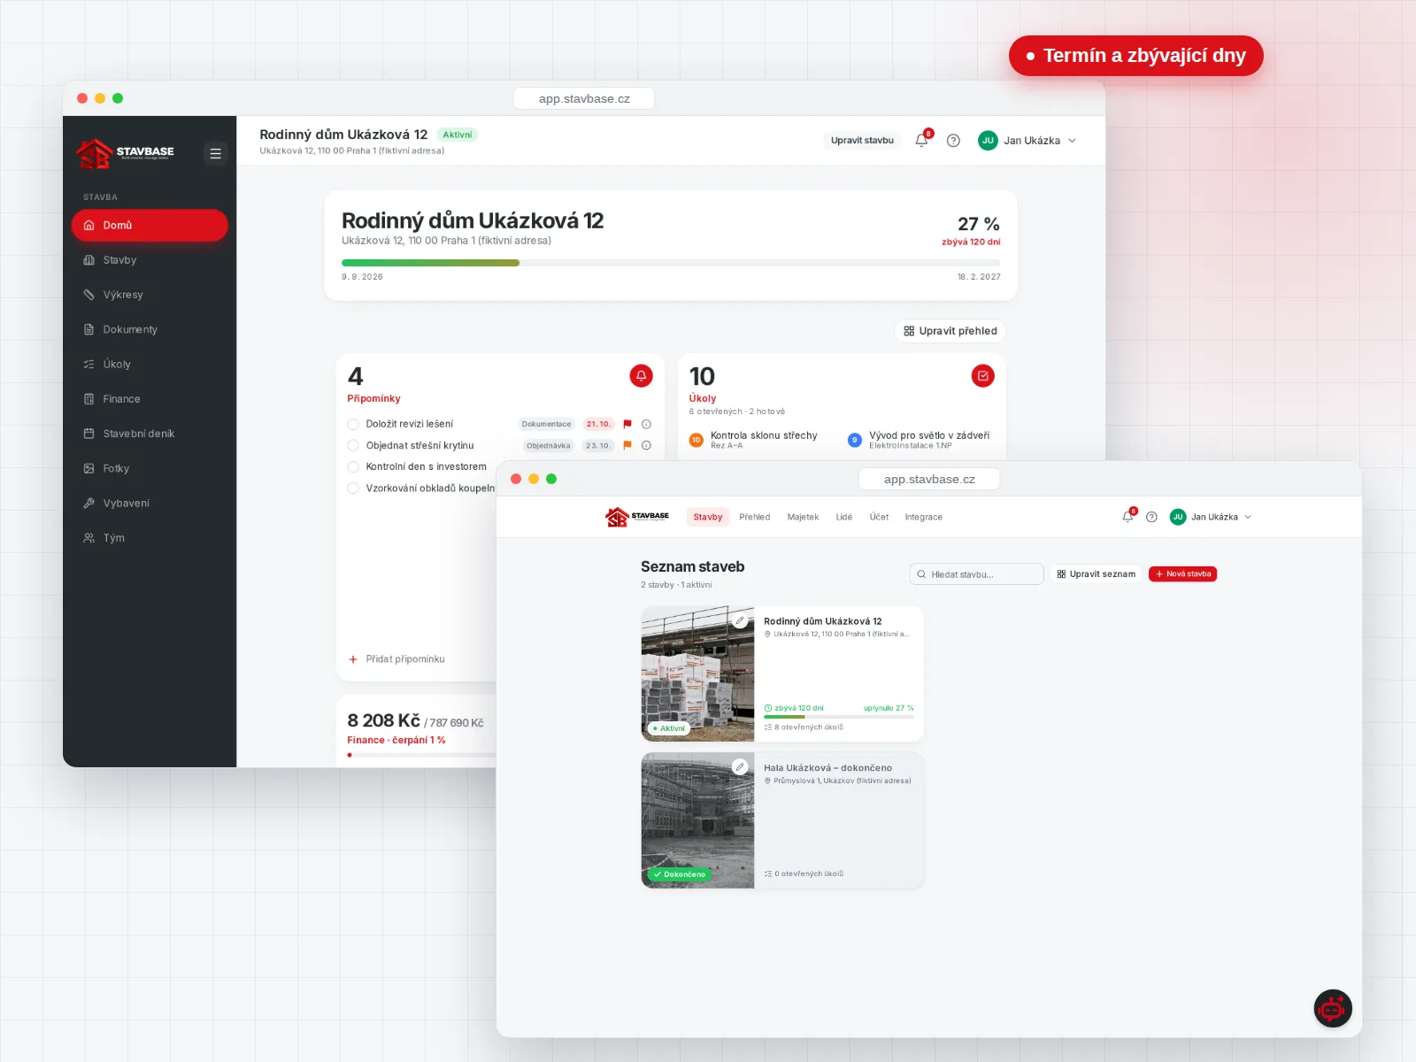Open Výkresy in the sidebar
This screenshot has width=1416, height=1062.
[150, 295]
